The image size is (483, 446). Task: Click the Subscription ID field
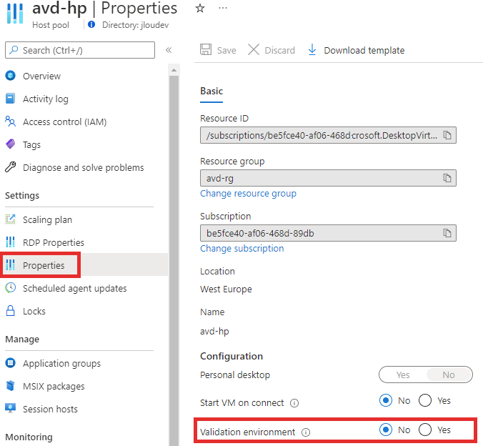[x=328, y=233]
